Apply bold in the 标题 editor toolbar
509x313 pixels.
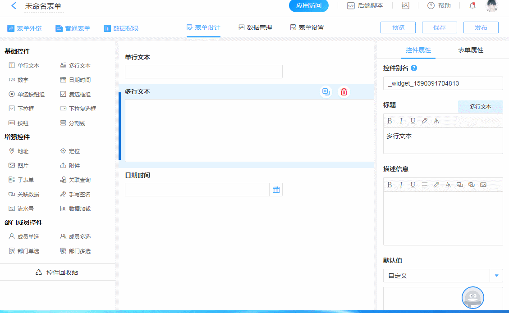[390, 121]
